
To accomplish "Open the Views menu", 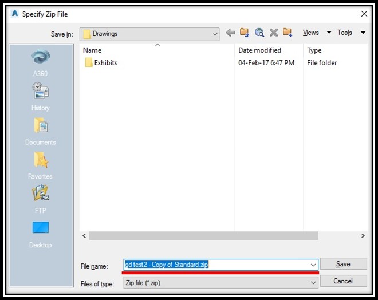I will tap(311, 33).
